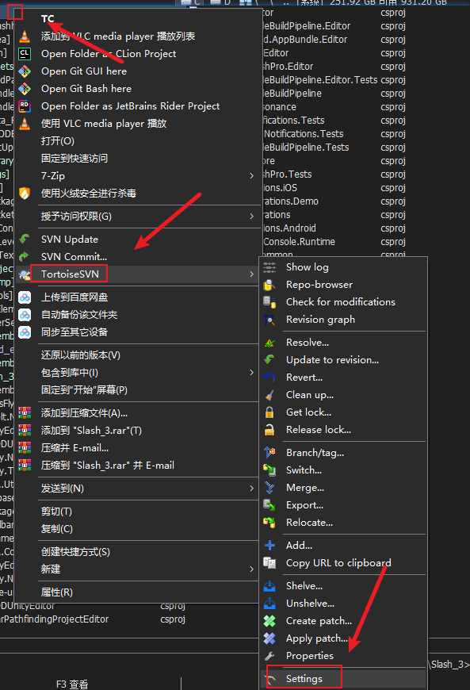The image size is (470, 690).
Task: Expand the 7-Zip submenu arrow
Action: 251,175
